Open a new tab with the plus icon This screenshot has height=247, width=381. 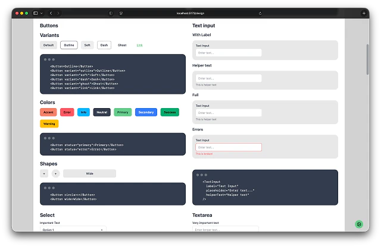coord(364,13)
